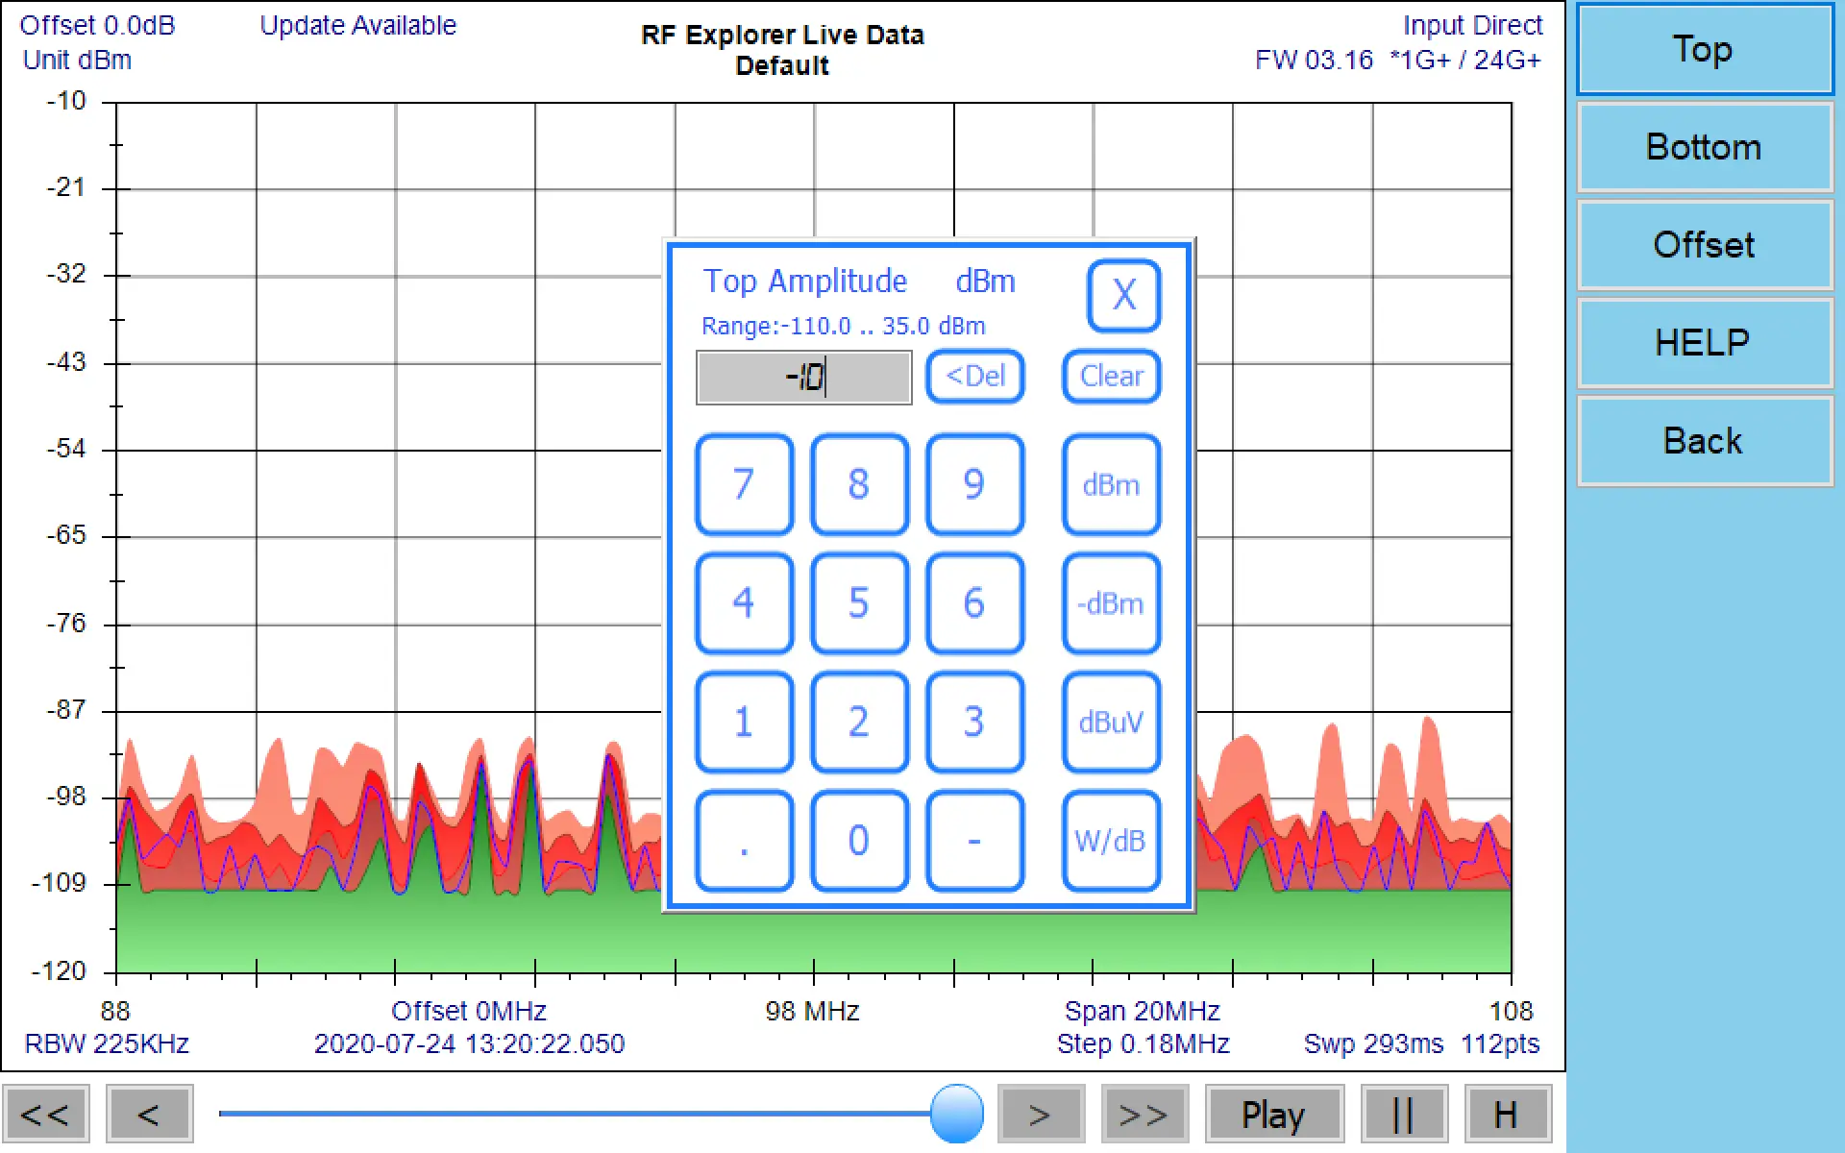
Task: Open the Offset menu item
Action: (1705, 245)
